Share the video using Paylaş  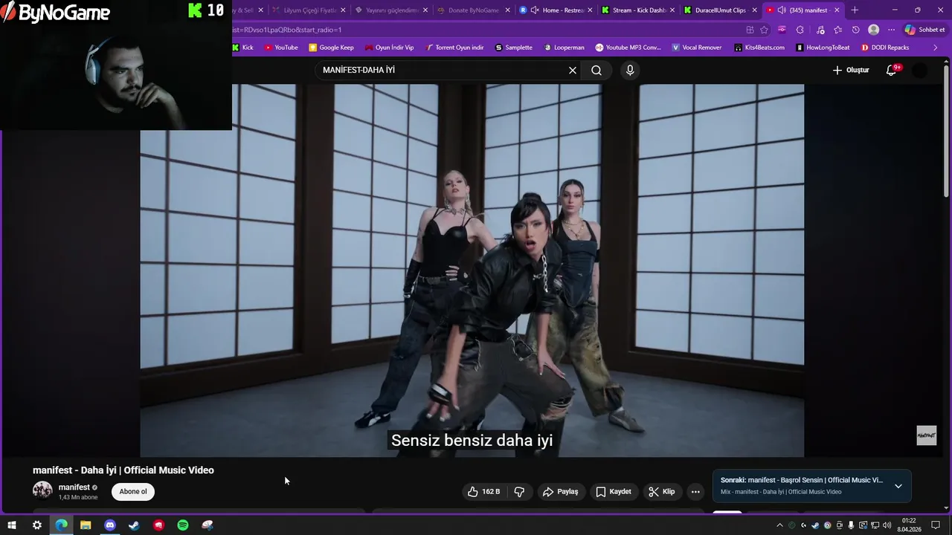560,491
